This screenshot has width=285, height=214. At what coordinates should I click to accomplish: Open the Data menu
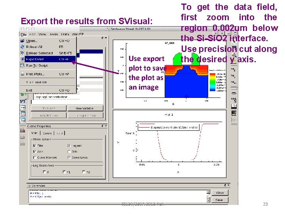pyautogui.click(x=65, y=34)
